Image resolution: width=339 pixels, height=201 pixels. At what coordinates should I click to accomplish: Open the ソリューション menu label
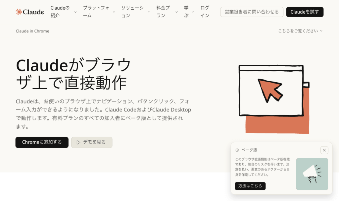pyautogui.click(x=132, y=12)
